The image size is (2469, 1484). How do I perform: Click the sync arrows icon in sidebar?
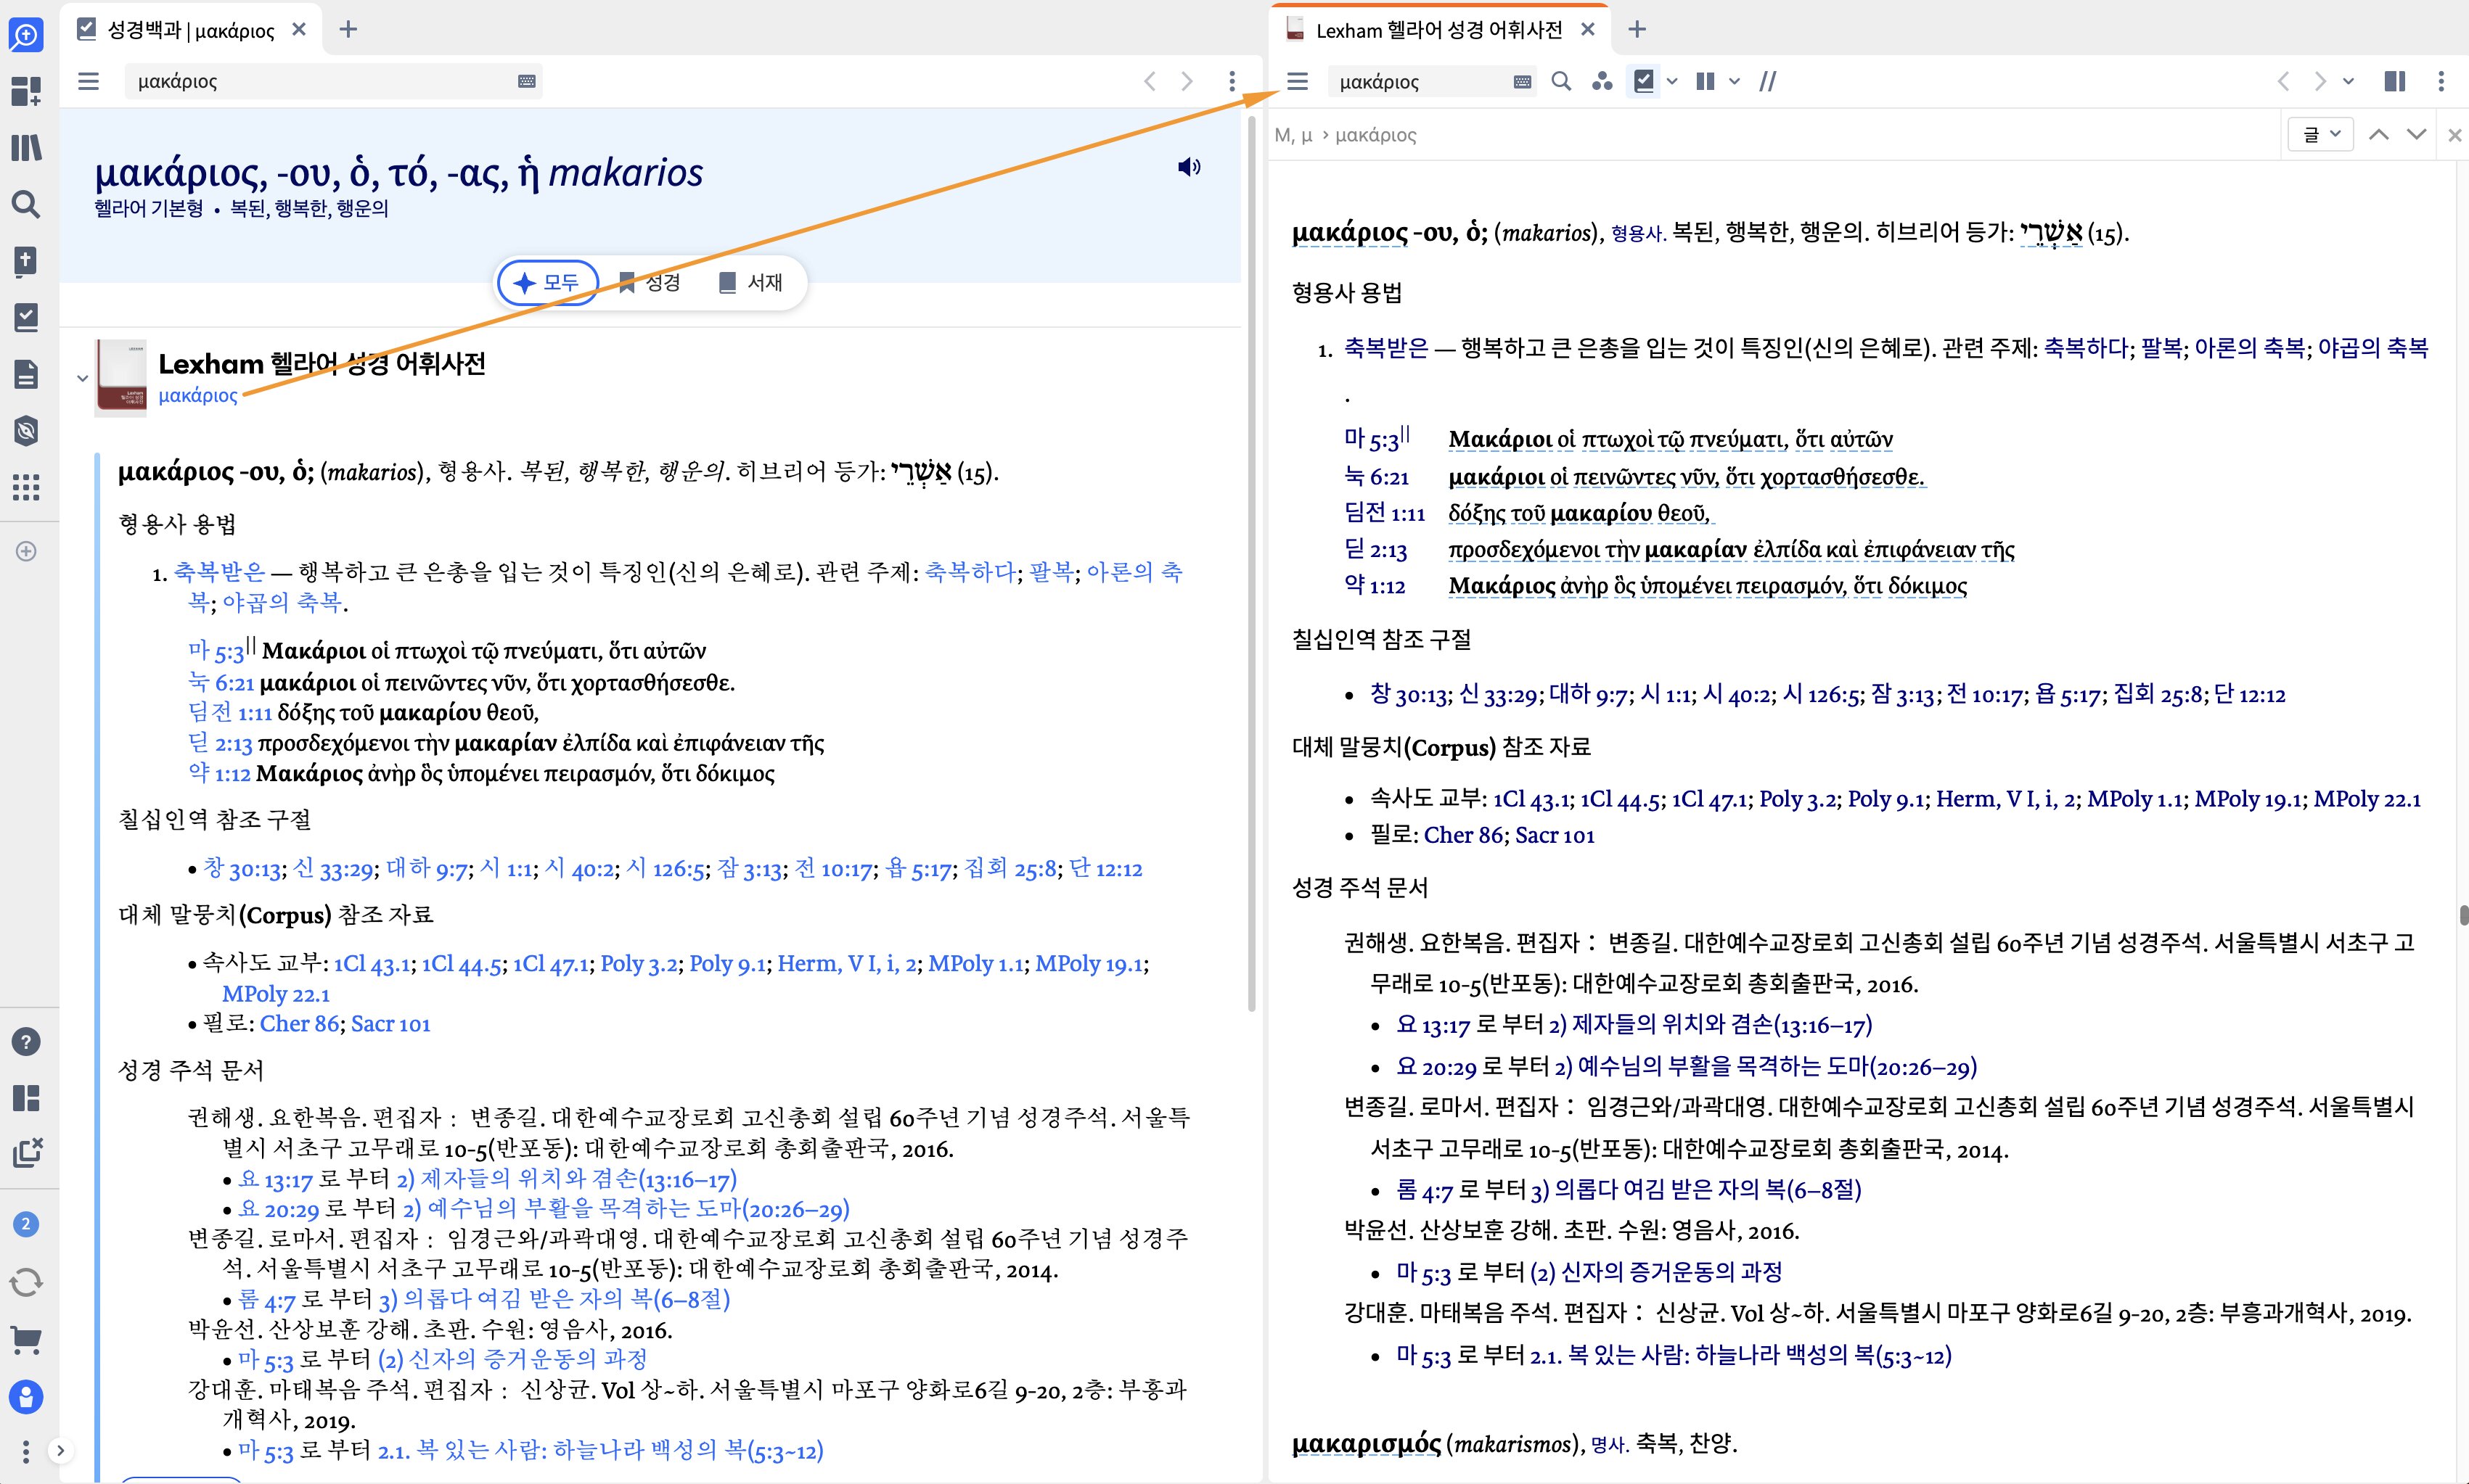point(26,1282)
